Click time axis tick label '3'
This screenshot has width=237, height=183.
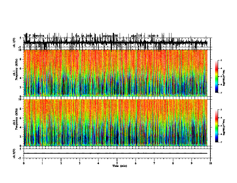coord(80,163)
